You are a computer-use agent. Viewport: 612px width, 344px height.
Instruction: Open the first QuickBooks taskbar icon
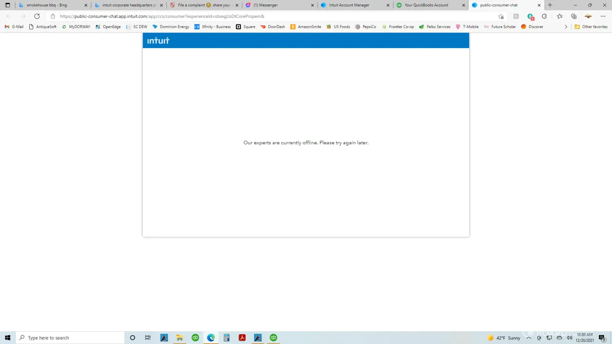(196, 338)
